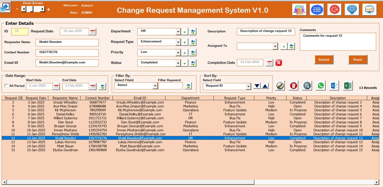This screenshot has width=383, height=187.
Task: Select the row for Persephone Webb
Action: point(190,134)
